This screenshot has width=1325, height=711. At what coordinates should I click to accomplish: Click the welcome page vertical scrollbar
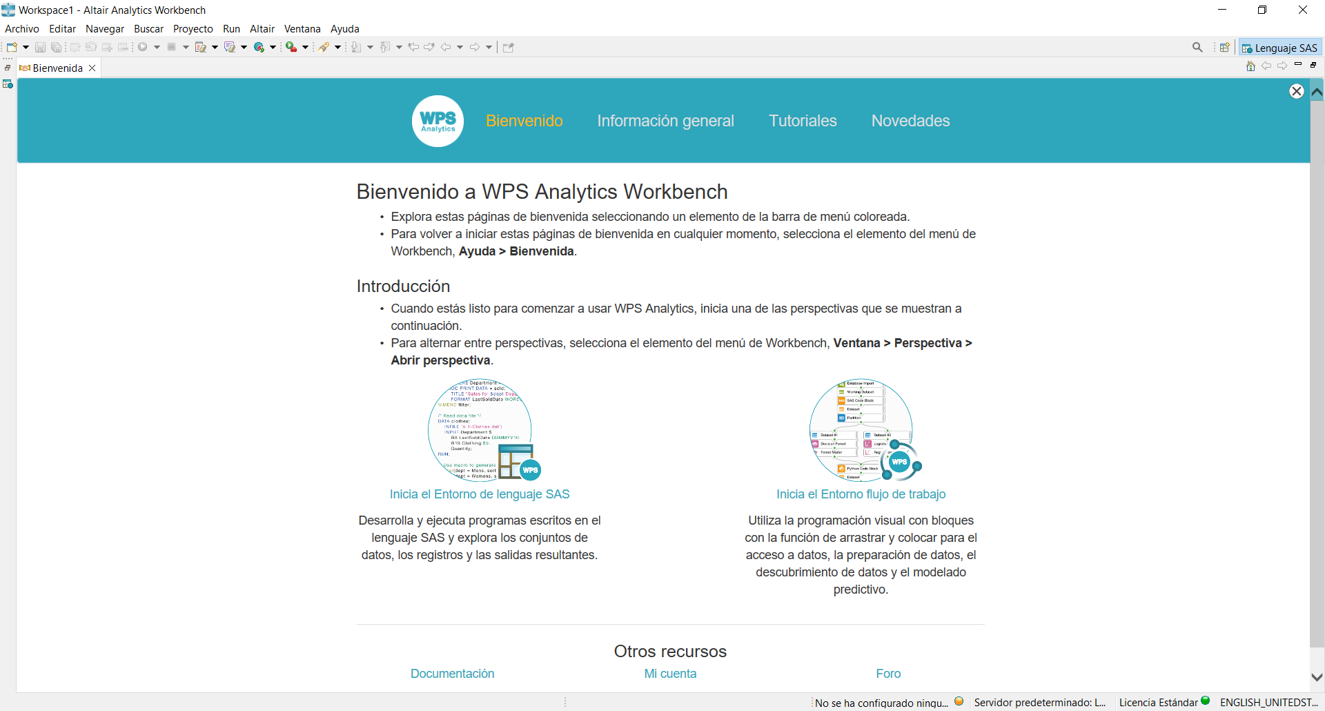pos(1317,384)
